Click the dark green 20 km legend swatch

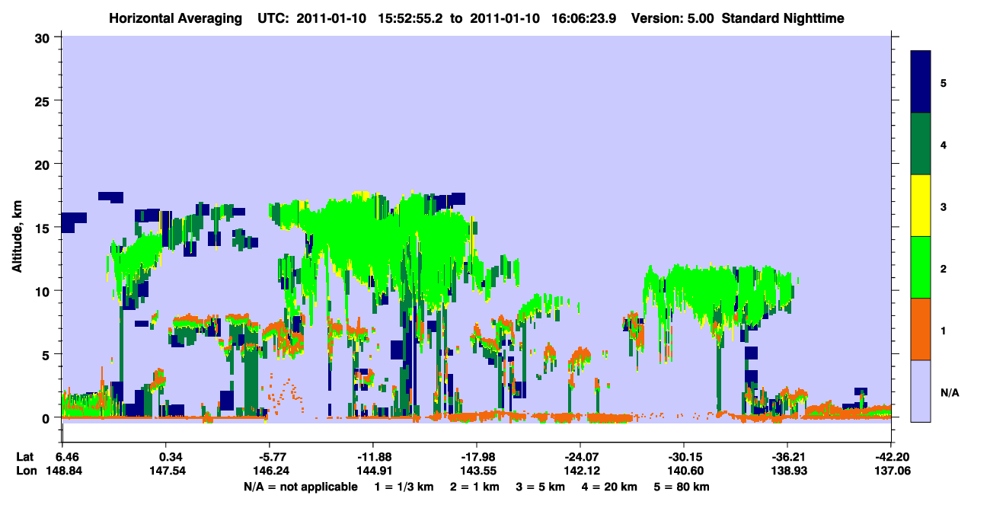click(921, 144)
